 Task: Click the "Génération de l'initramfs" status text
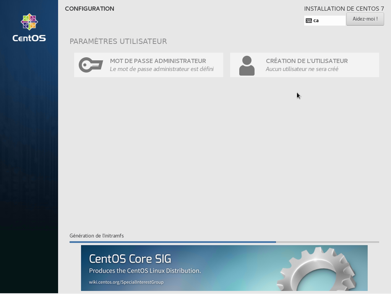(x=97, y=236)
